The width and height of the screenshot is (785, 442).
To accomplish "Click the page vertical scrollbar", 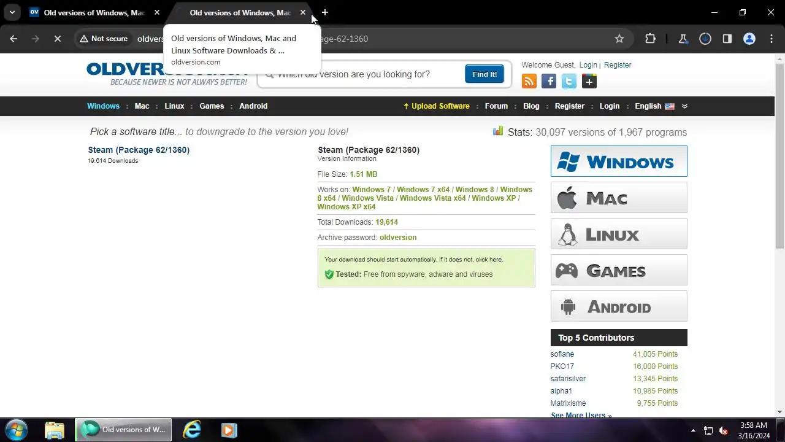I will click(x=779, y=157).
